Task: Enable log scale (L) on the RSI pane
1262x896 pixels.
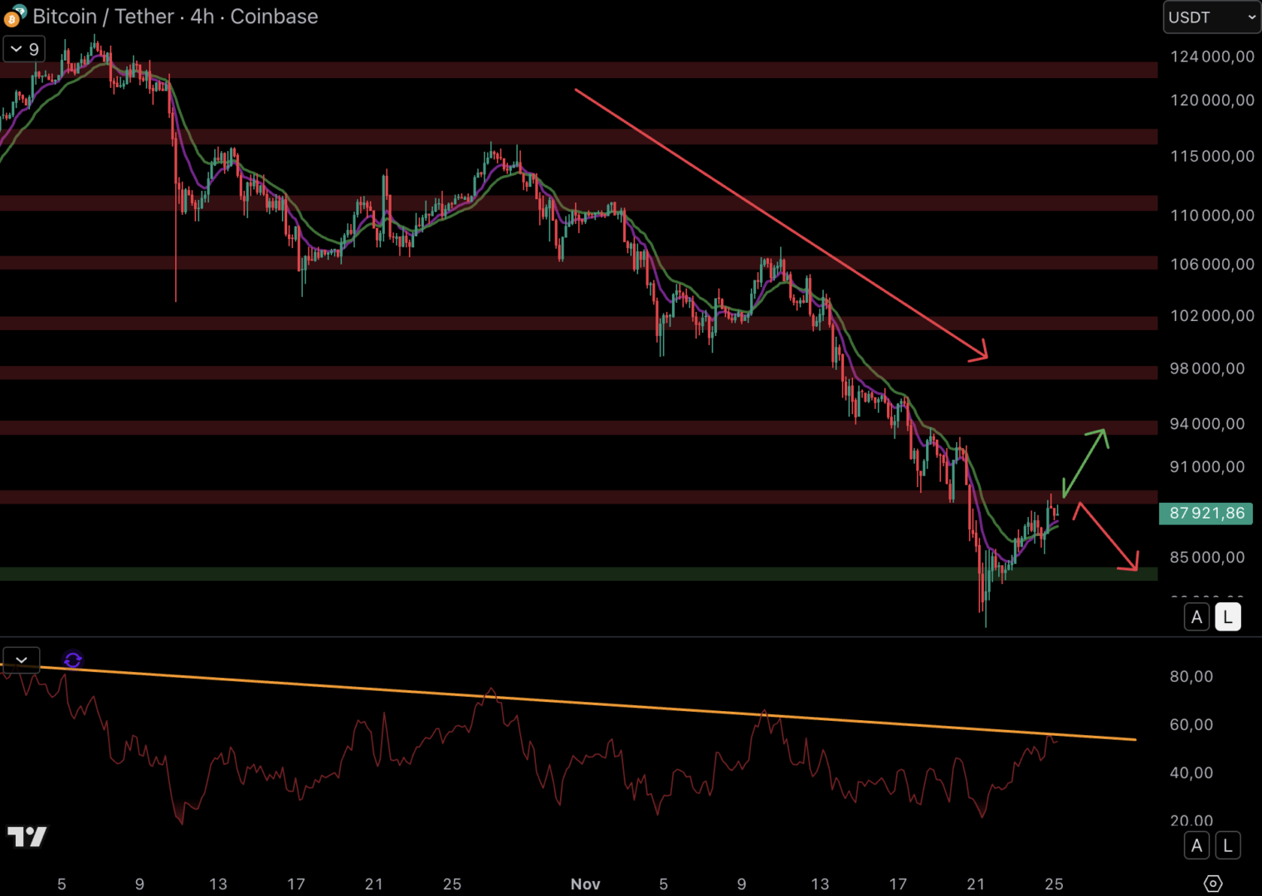Action: [1228, 845]
